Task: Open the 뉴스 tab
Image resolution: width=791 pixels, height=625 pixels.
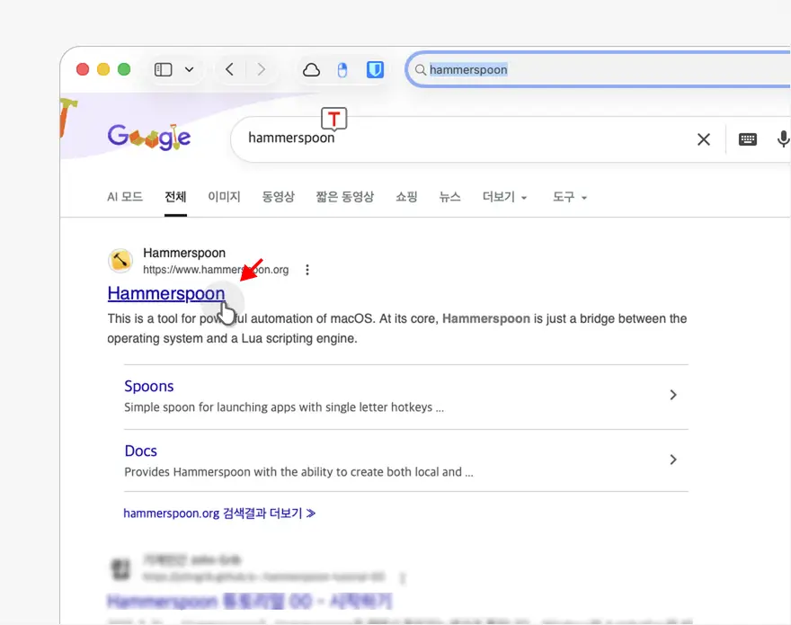Action: pos(449,197)
